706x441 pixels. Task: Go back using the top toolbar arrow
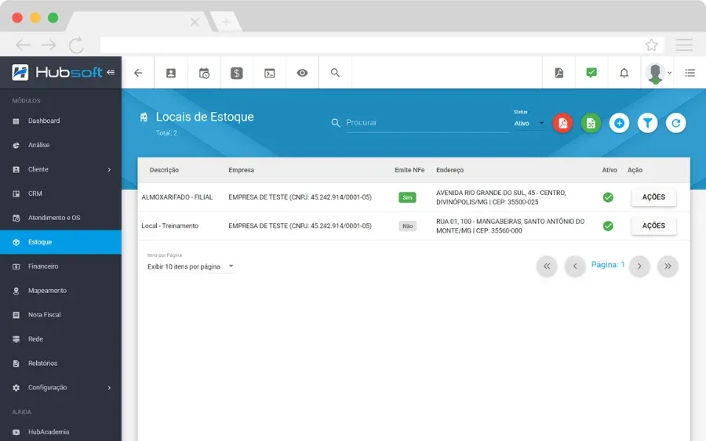138,73
